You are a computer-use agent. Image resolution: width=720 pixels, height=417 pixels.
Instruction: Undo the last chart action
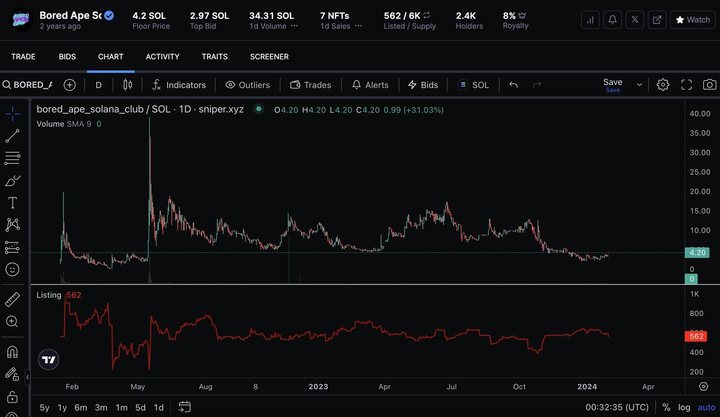(x=514, y=85)
